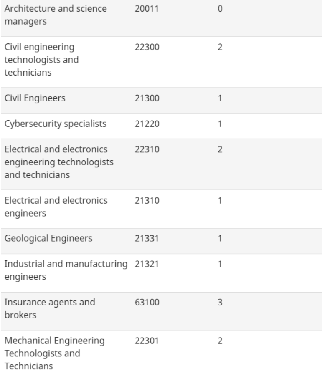The width and height of the screenshot is (322, 376).
Task: Select code 21310 in the table
Action: click(147, 201)
